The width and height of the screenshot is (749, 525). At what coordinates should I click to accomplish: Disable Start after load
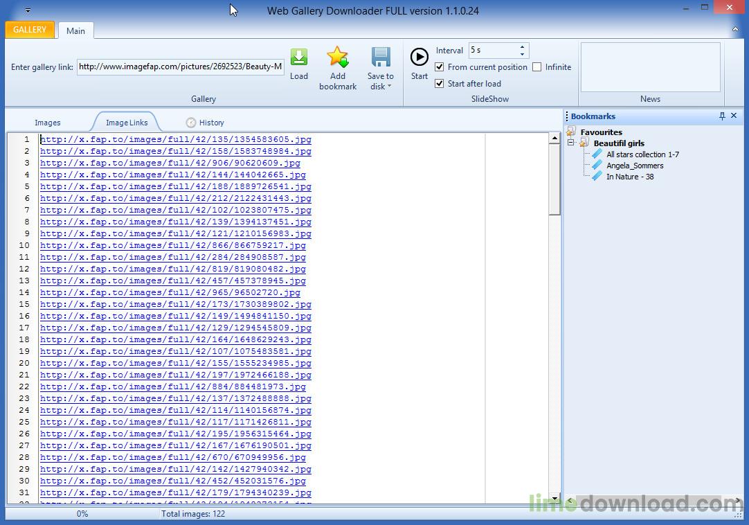point(440,83)
